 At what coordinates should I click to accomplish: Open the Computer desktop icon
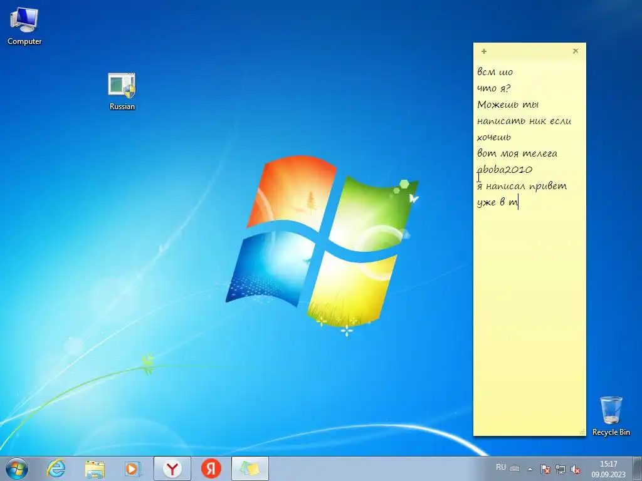click(24, 26)
